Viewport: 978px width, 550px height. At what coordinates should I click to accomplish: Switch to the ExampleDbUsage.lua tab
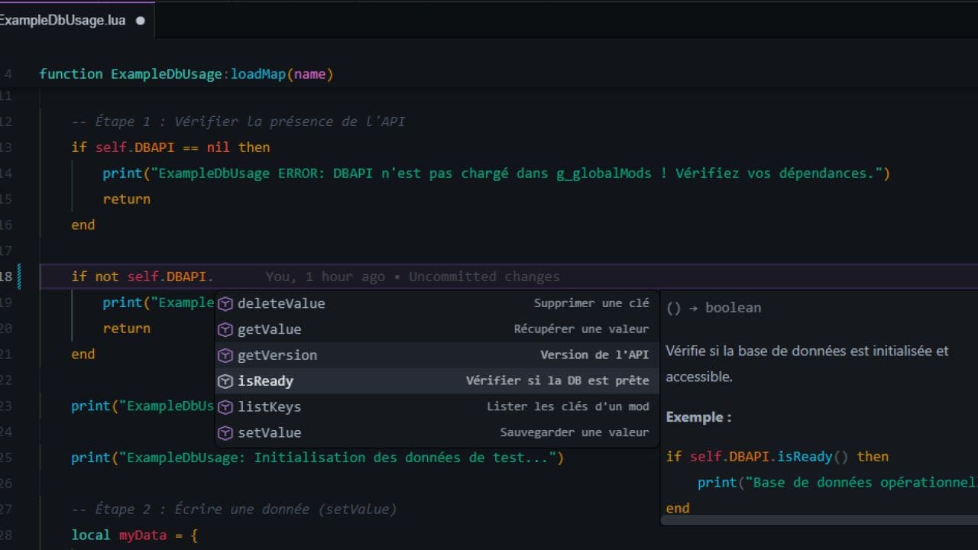(63, 21)
